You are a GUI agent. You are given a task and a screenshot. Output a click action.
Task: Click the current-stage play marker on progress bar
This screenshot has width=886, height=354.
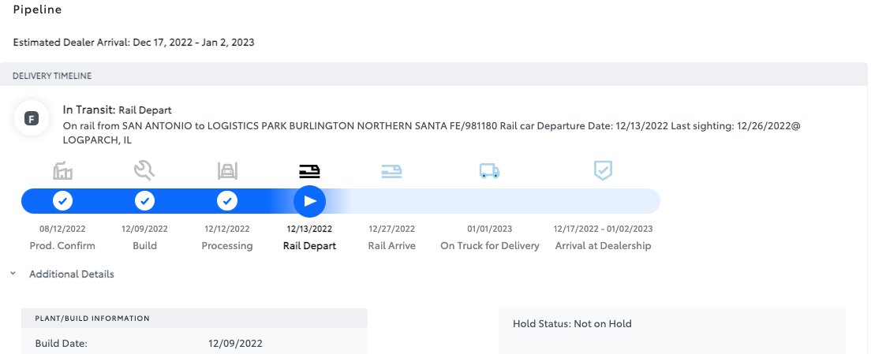[309, 201]
